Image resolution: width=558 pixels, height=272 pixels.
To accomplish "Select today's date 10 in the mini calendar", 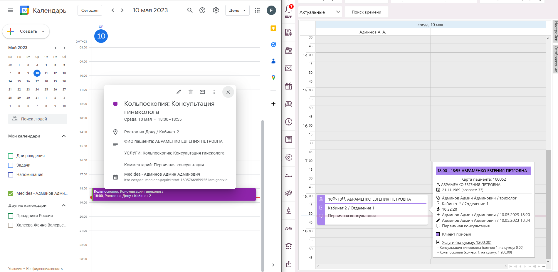I will tap(37, 73).
